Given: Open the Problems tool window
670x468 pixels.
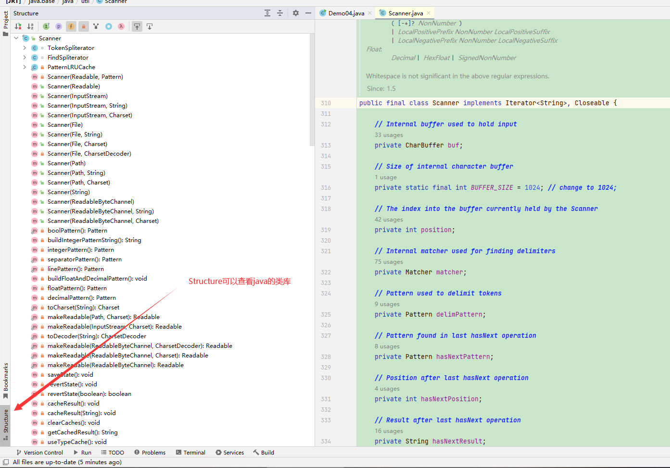Looking at the screenshot, I should pyautogui.click(x=150, y=452).
